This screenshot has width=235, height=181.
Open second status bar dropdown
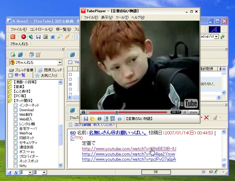pyautogui.click(x=44, y=173)
